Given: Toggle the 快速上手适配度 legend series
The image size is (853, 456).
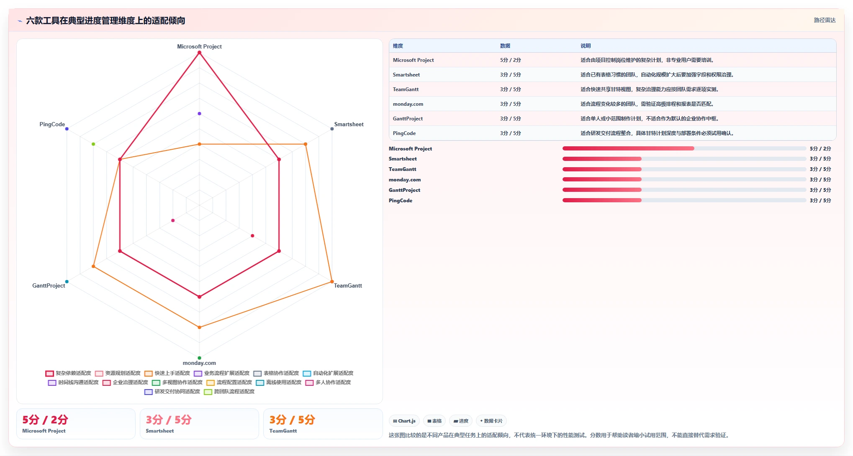Looking at the screenshot, I should 167,373.
